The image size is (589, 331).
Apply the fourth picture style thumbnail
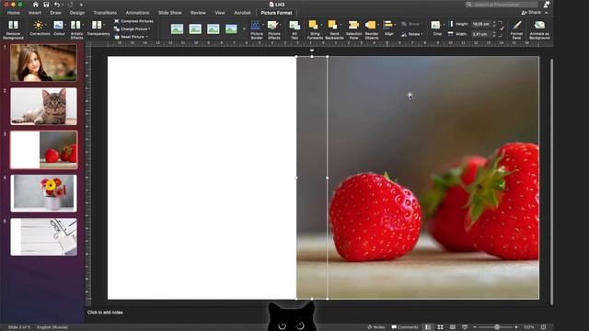coord(231,29)
